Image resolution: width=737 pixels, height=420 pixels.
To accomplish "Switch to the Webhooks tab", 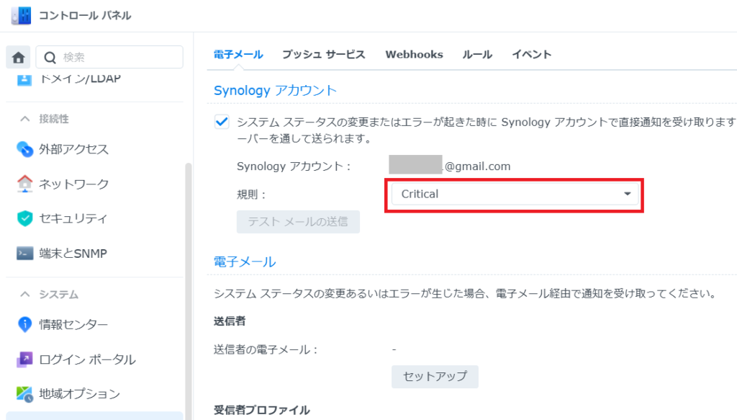I will (414, 54).
